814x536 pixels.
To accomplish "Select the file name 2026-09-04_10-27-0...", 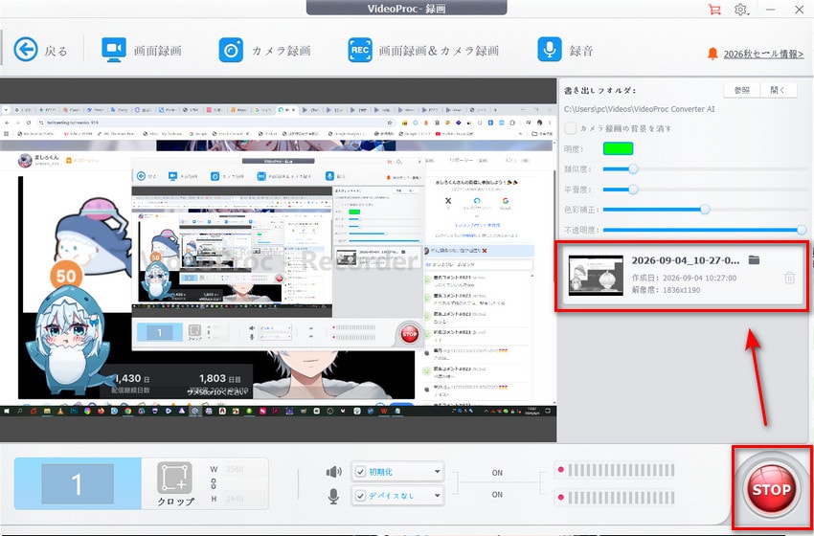I will coord(686,260).
